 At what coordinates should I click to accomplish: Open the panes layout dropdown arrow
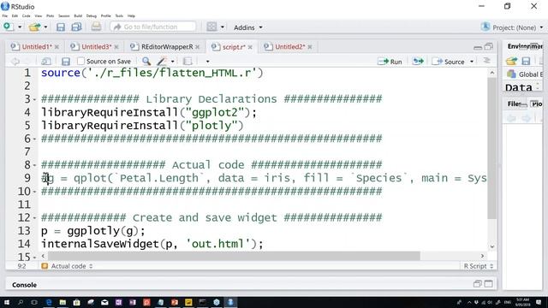[223, 27]
